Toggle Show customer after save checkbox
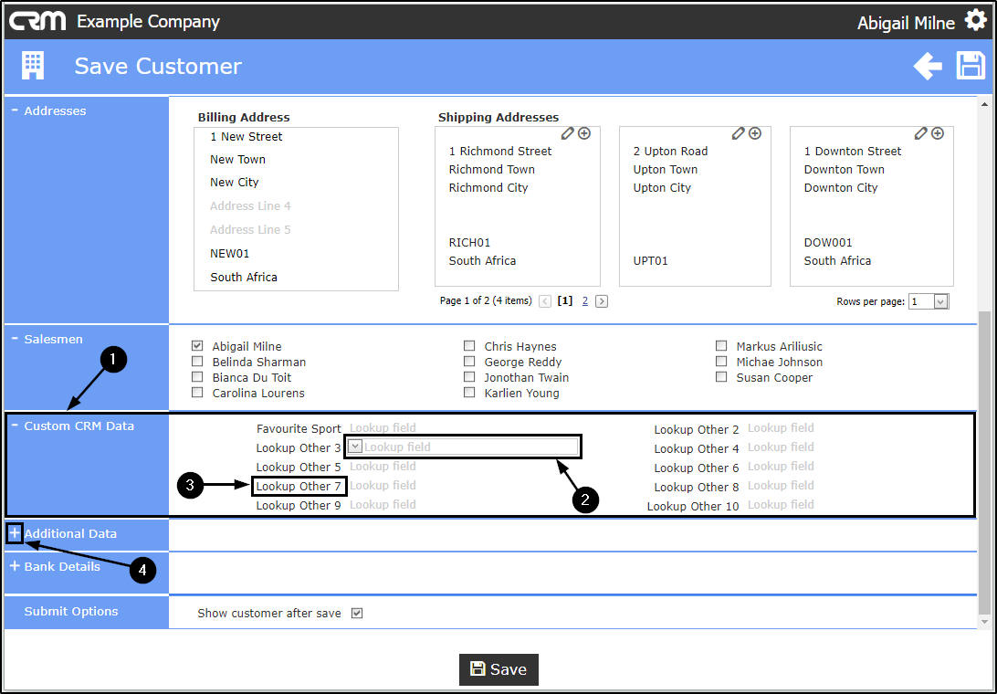This screenshot has width=997, height=694. [x=357, y=614]
